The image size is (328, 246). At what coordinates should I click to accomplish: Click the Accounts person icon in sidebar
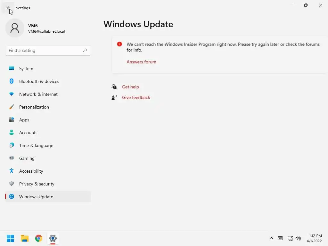[12, 132]
